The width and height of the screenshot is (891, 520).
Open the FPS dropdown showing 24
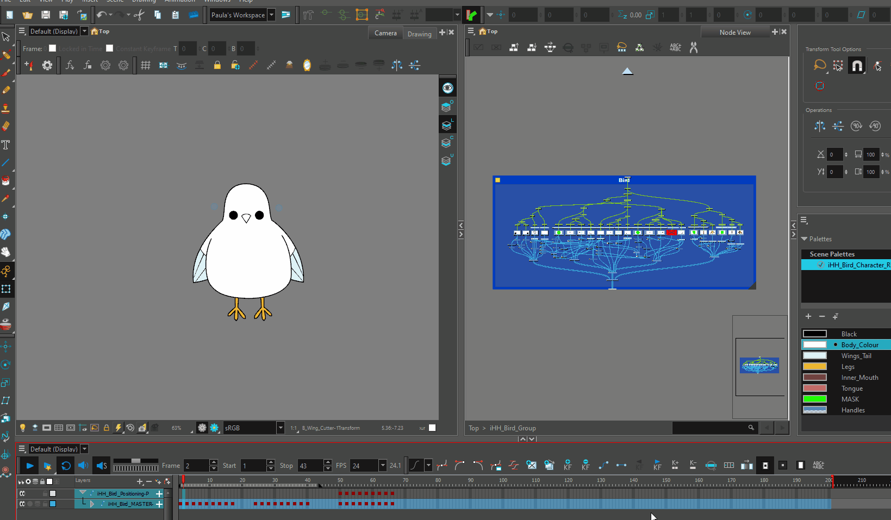[383, 466]
